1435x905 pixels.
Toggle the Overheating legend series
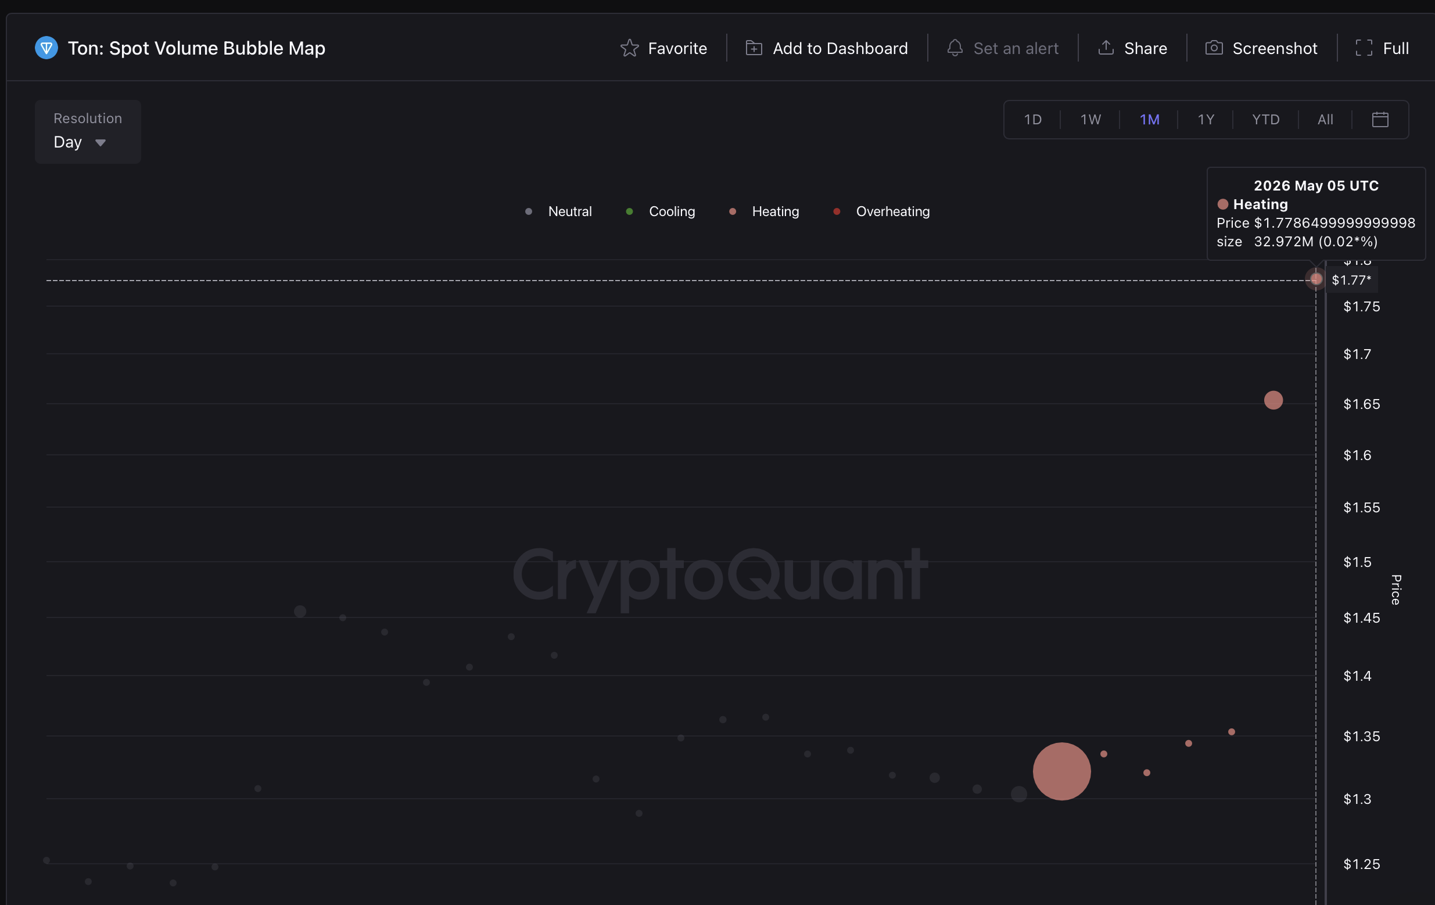881,211
